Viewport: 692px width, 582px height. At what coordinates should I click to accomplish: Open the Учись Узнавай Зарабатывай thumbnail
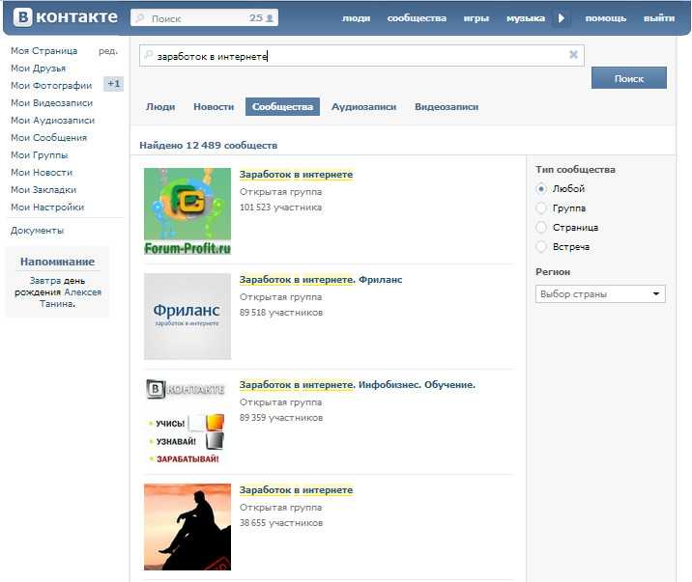click(x=187, y=421)
